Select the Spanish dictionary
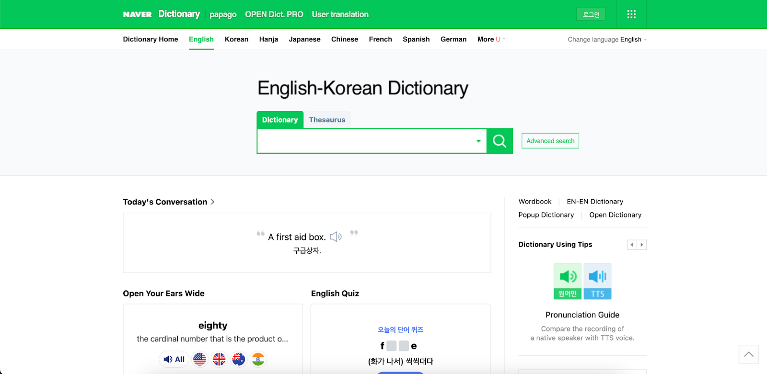The height and width of the screenshot is (374, 767). click(416, 39)
